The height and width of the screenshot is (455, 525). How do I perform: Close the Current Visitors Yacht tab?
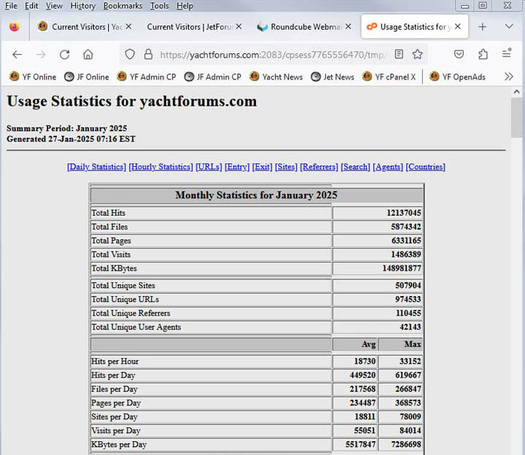click(x=128, y=26)
